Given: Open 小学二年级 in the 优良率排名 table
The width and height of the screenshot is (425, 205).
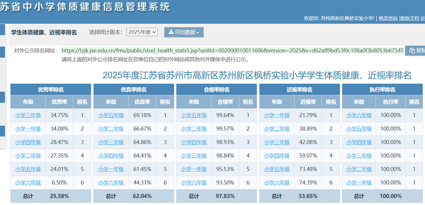Looking at the screenshot, I should [x=111, y=129].
